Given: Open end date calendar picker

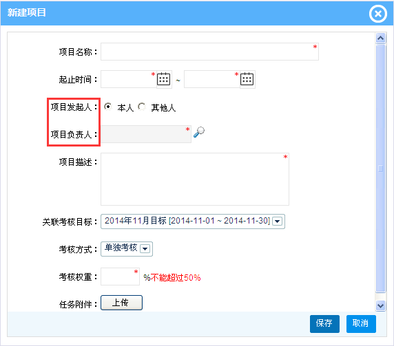Looking at the screenshot, I should click(247, 79).
